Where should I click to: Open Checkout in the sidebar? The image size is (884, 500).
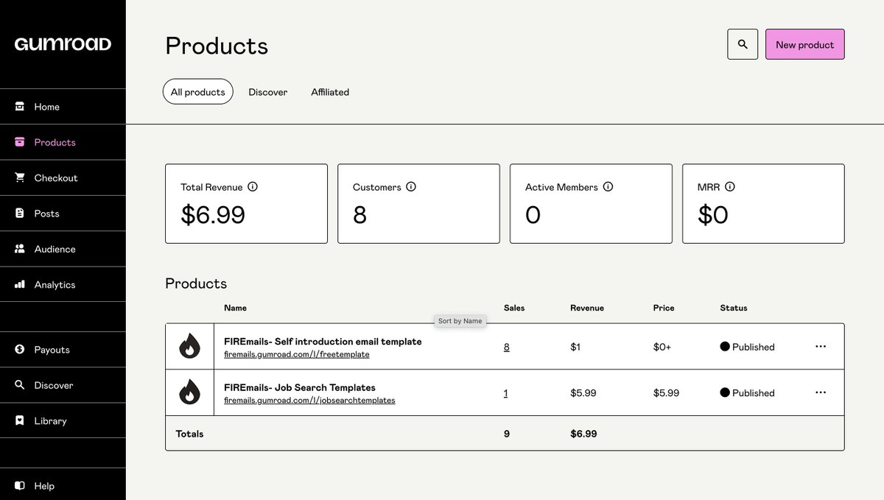(63, 177)
